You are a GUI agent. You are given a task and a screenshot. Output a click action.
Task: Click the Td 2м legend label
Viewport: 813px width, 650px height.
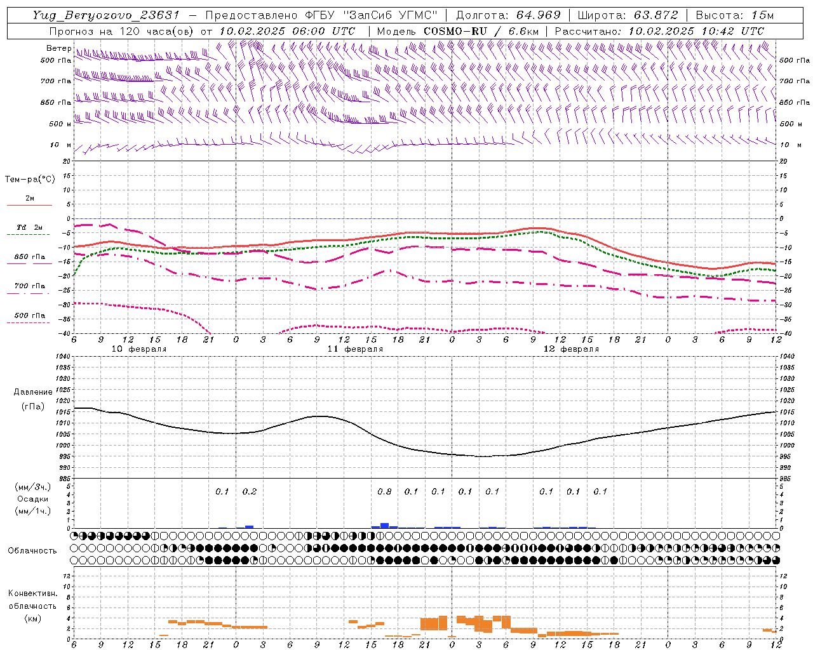[29, 227]
